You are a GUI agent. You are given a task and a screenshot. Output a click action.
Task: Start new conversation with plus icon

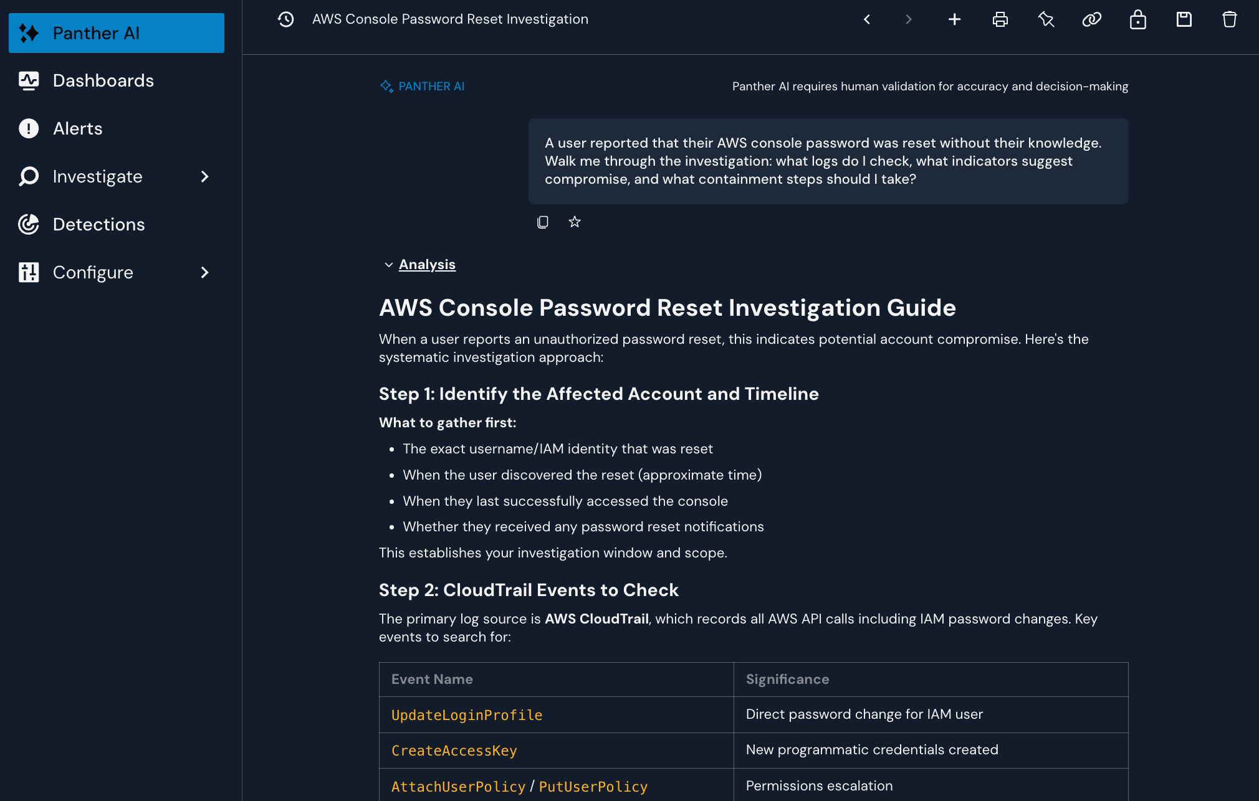point(954,19)
